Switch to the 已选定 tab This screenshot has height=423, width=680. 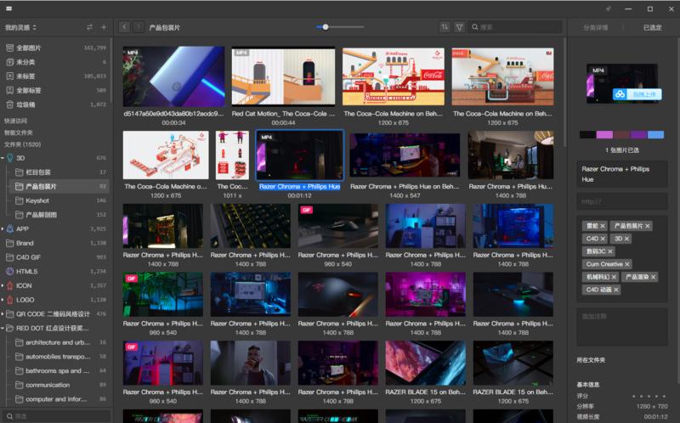coord(652,27)
